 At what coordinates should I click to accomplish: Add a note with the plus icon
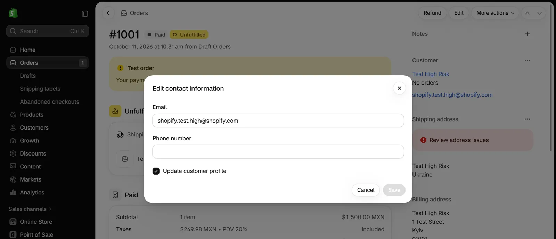click(x=528, y=34)
